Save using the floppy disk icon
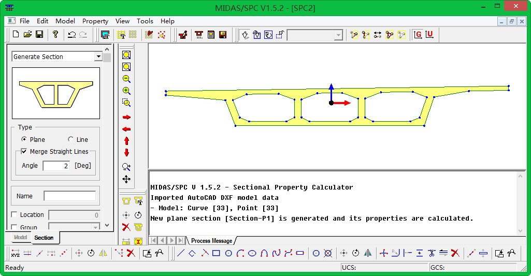 (x=39, y=34)
